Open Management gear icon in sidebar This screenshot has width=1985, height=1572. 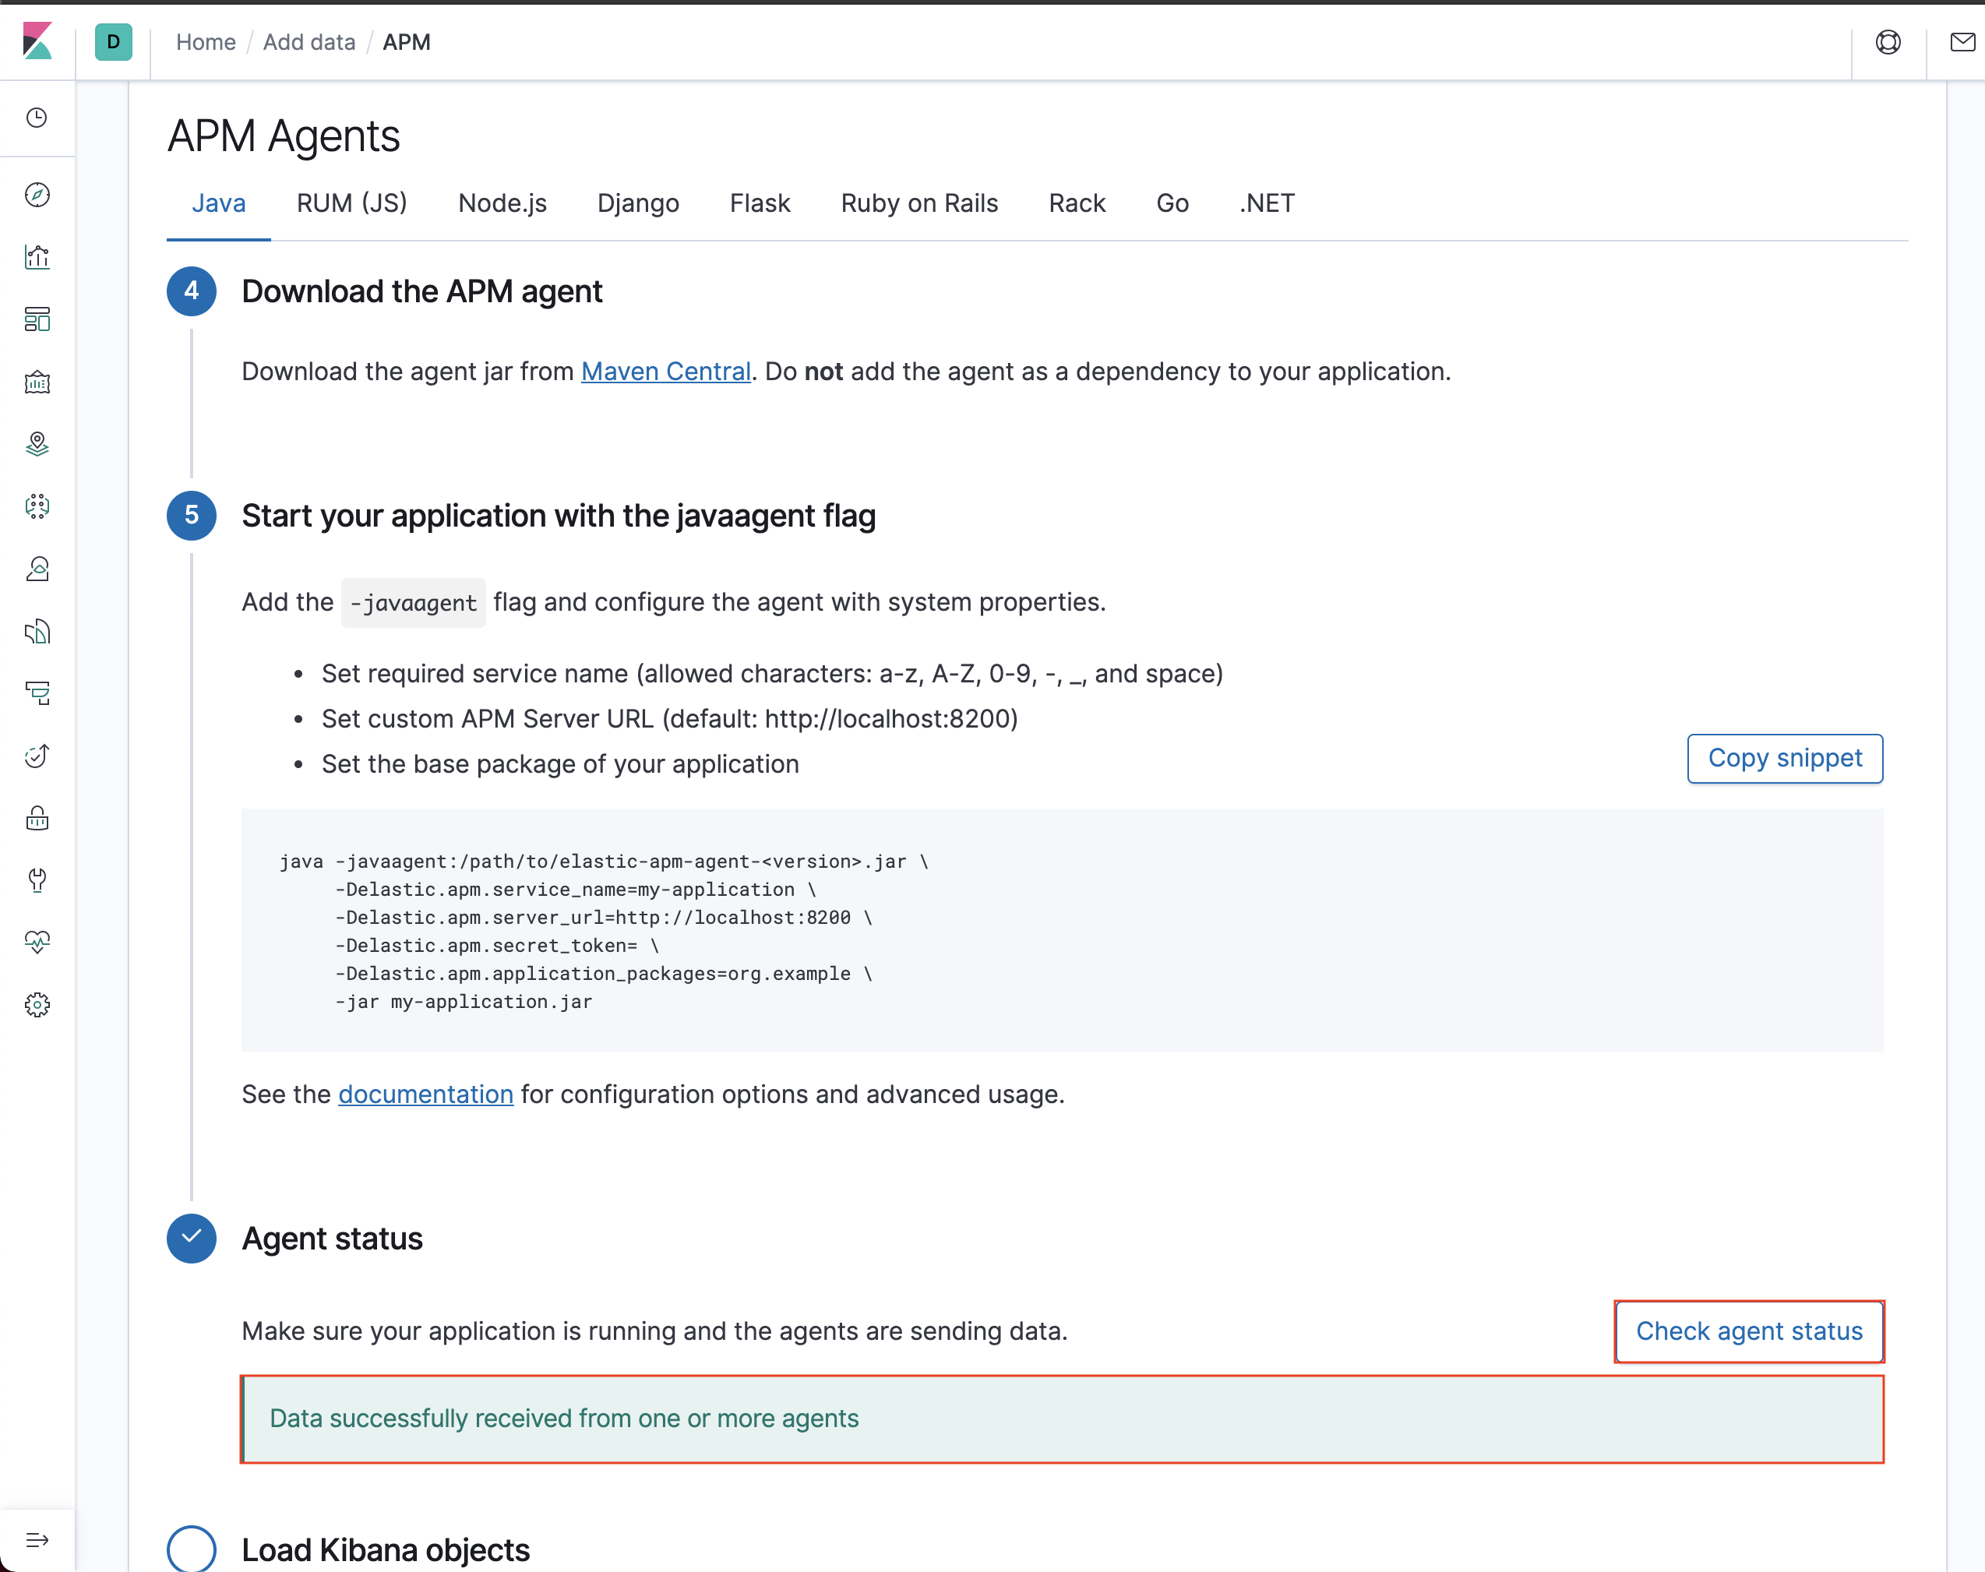tap(37, 1004)
